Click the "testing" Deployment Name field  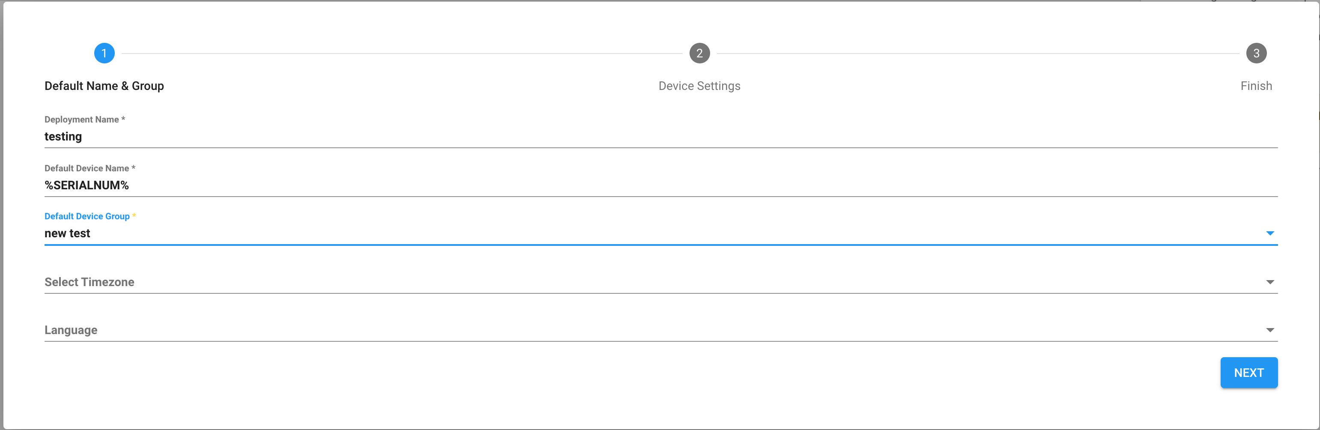tap(615, 137)
